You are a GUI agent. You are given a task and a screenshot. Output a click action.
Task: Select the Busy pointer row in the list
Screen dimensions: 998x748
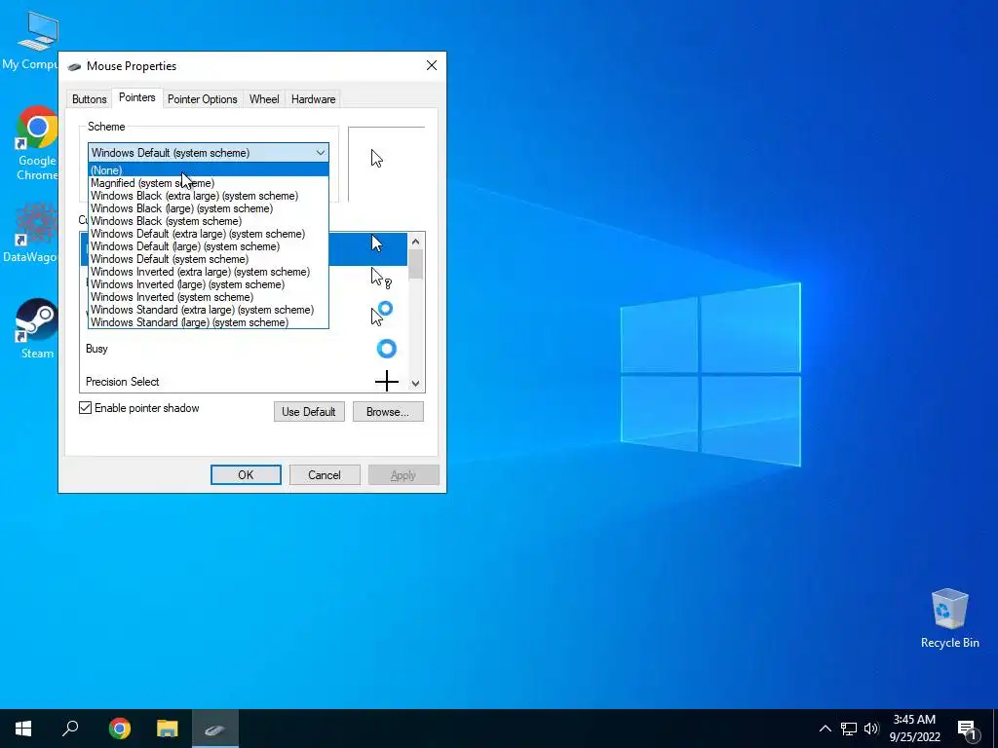(244, 349)
